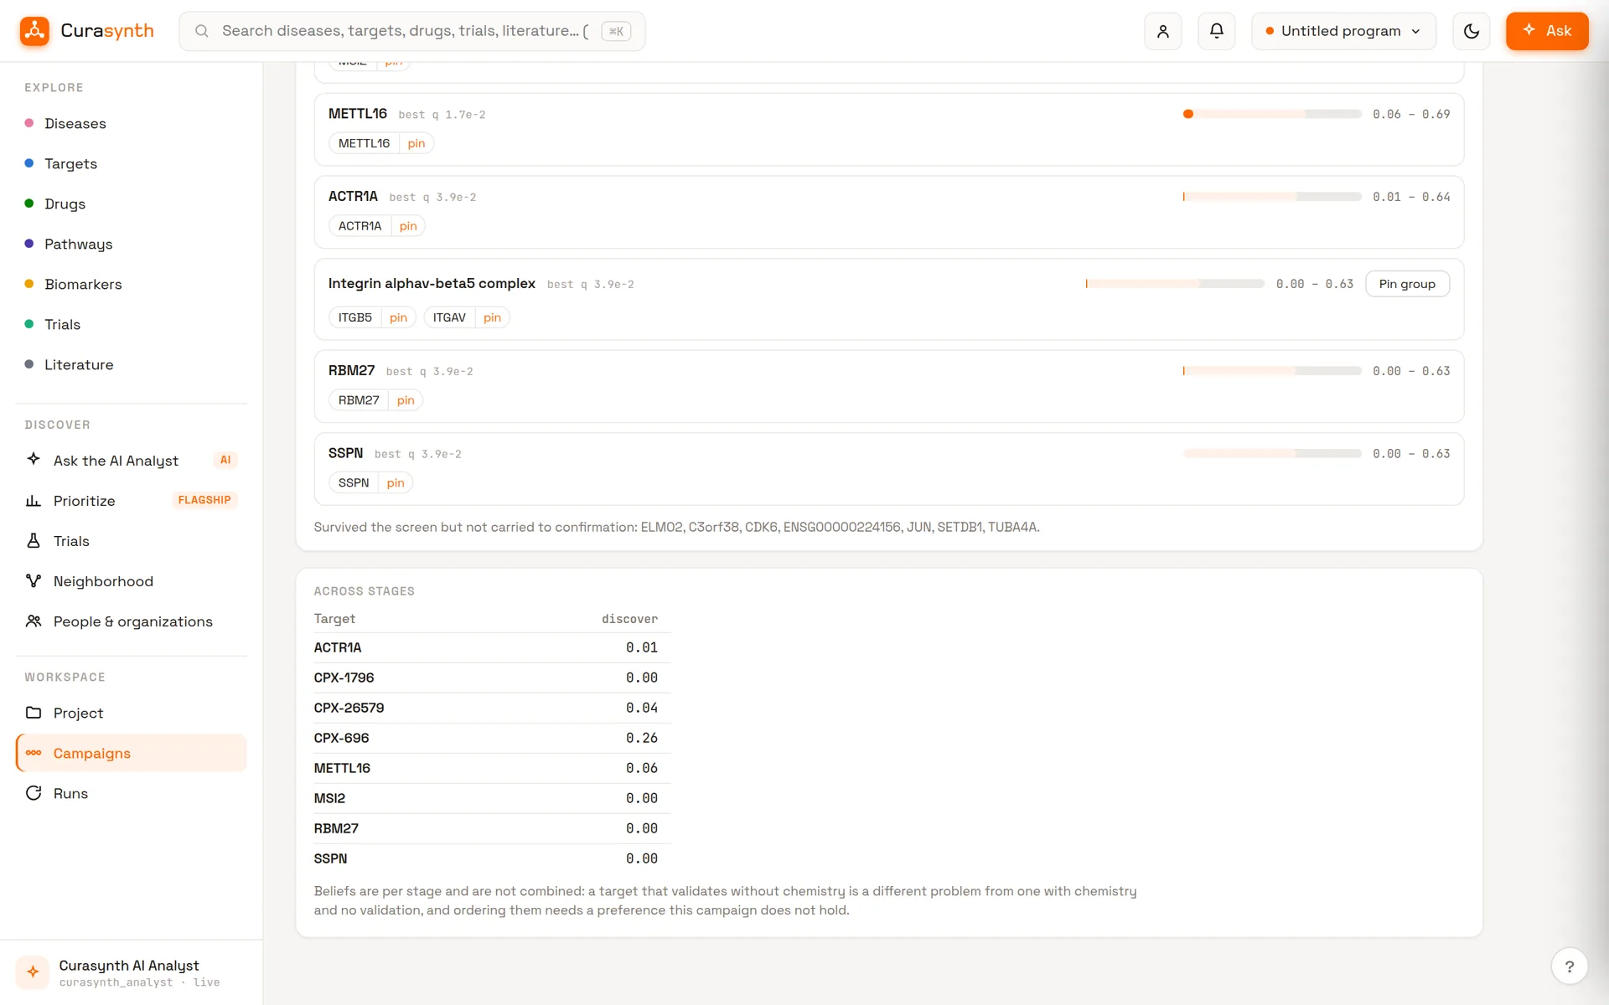Open the Untitled program dropdown
Viewport: 1609px width, 1005px height.
click(x=1343, y=31)
